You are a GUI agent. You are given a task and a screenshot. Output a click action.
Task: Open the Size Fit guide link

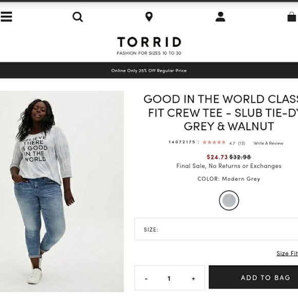click(287, 253)
